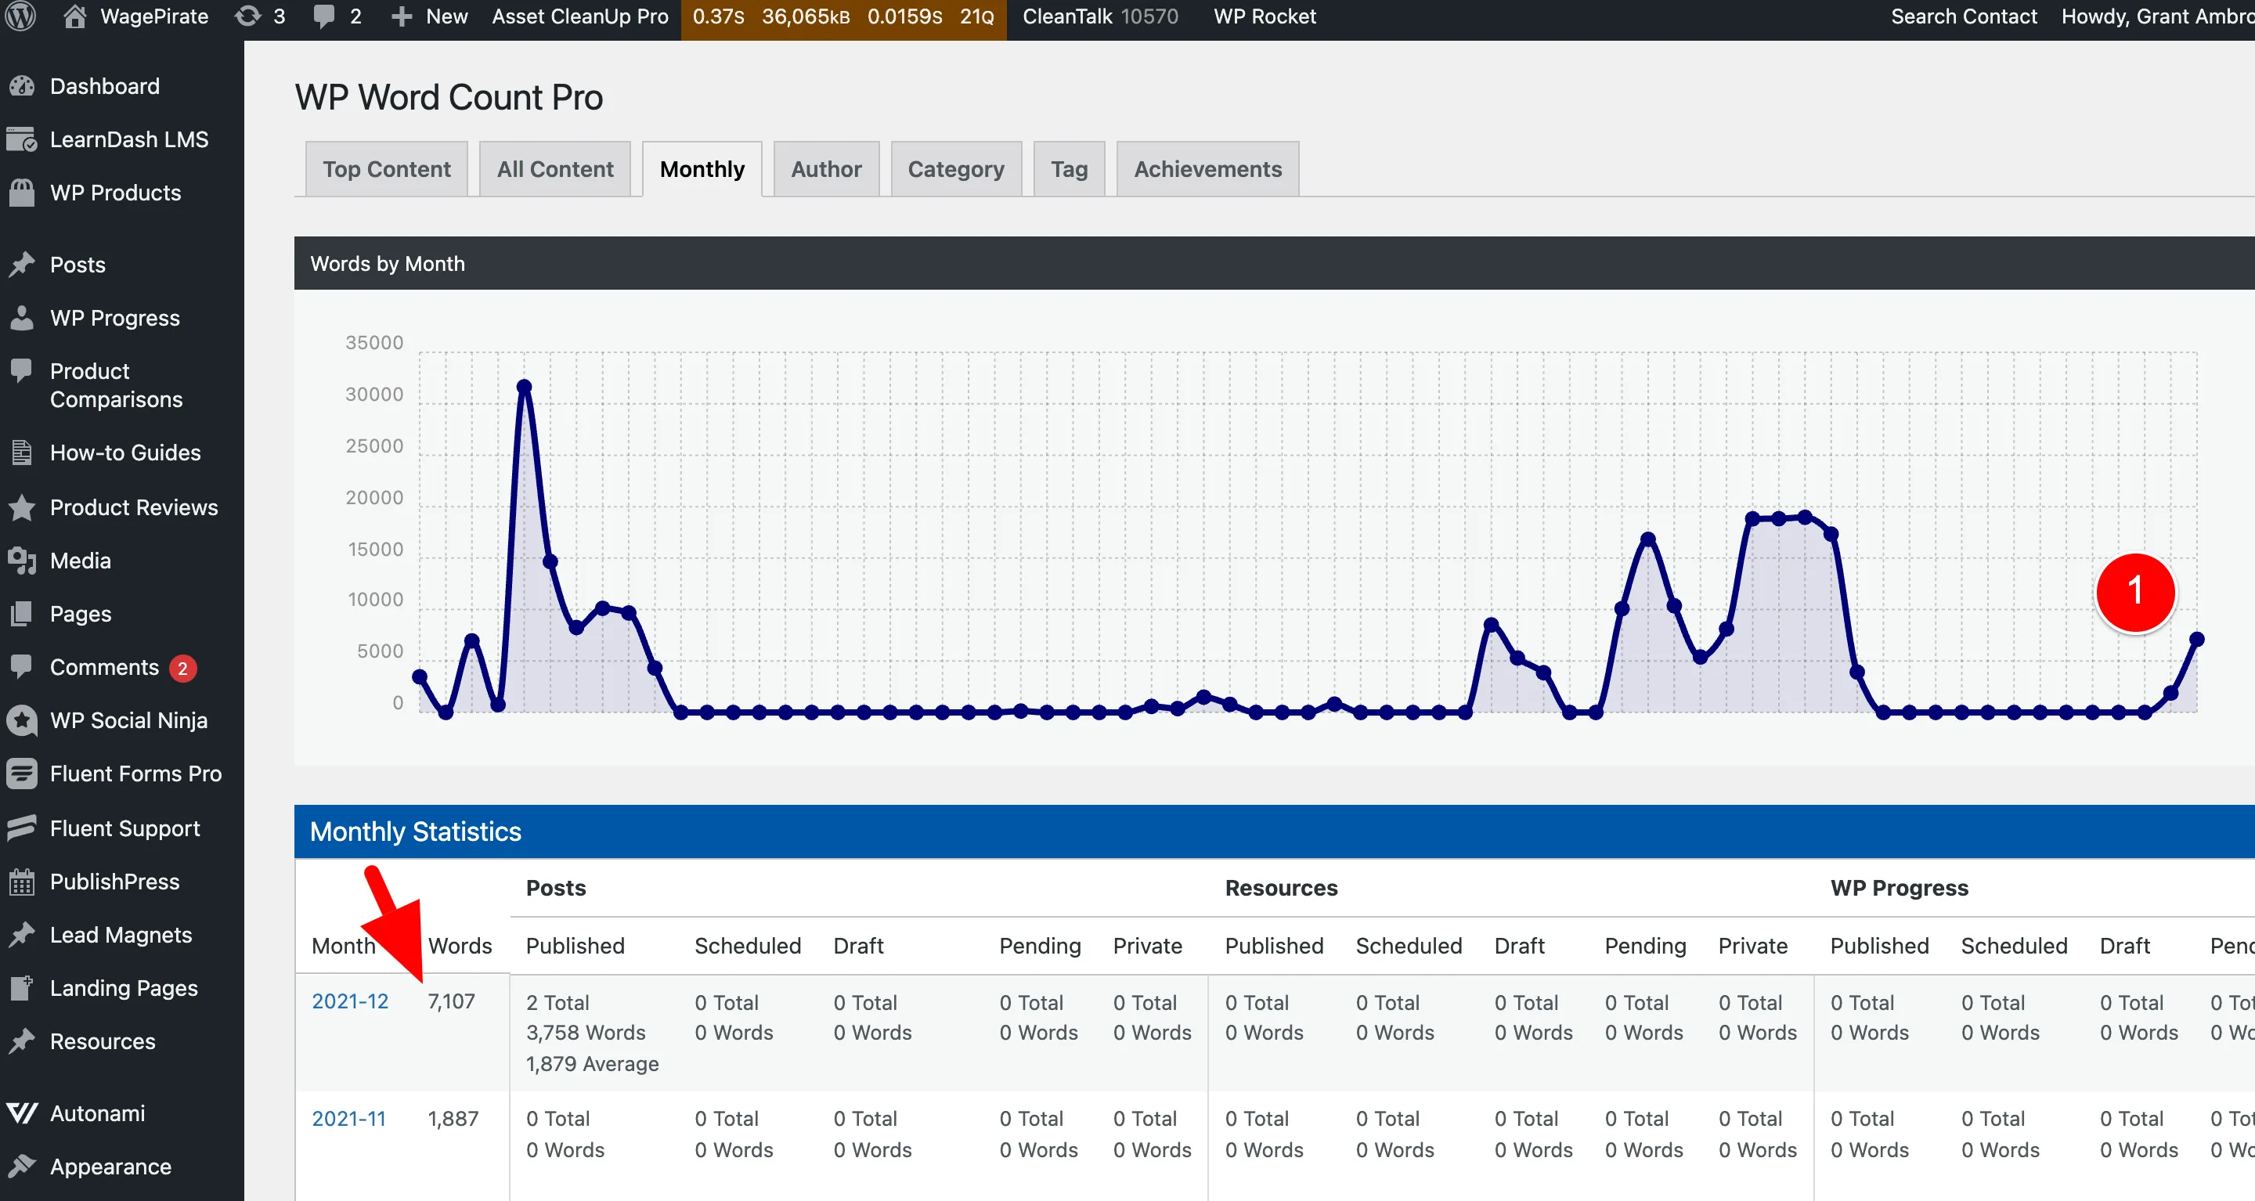Screen dimensions: 2255x1201
Task: Open the Autonami menu item
Action: (x=97, y=1113)
